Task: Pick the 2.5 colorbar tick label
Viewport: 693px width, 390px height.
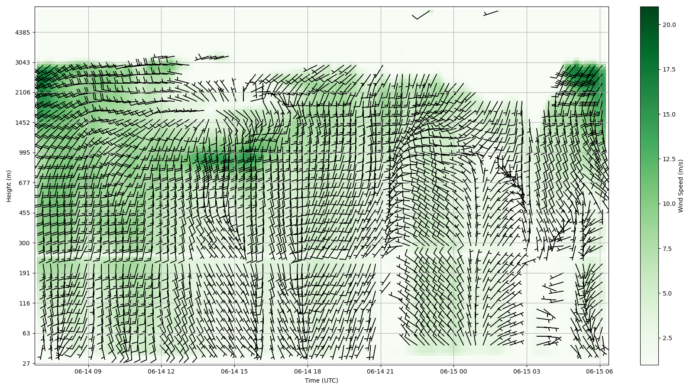Action: [667, 338]
